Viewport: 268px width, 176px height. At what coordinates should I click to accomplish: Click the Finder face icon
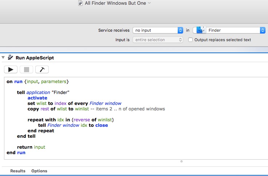click(x=201, y=30)
